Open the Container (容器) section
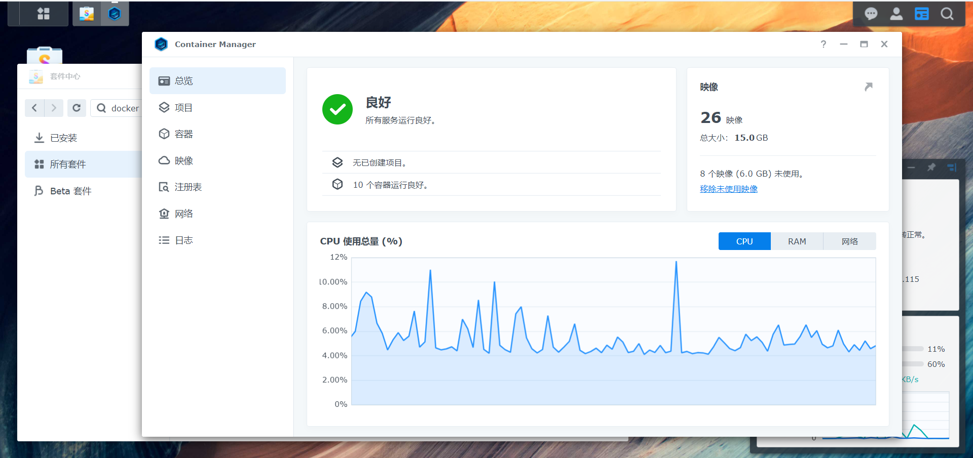Image resolution: width=973 pixels, height=458 pixels. pyautogui.click(x=217, y=134)
